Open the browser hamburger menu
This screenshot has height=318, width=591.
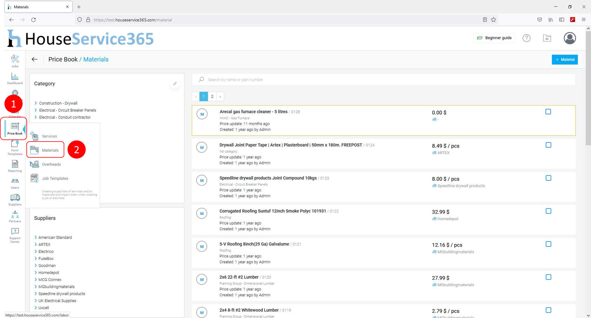pos(584,20)
